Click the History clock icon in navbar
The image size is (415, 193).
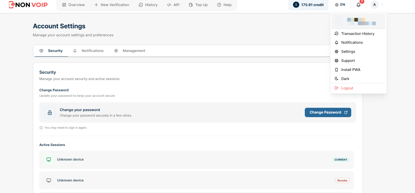coord(141,5)
